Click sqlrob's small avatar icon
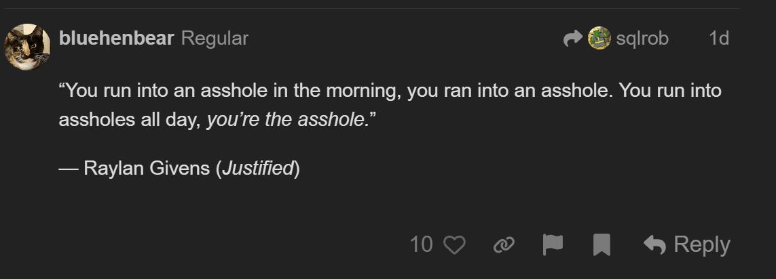The width and height of the screenshot is (776, 279). (599, 39)
